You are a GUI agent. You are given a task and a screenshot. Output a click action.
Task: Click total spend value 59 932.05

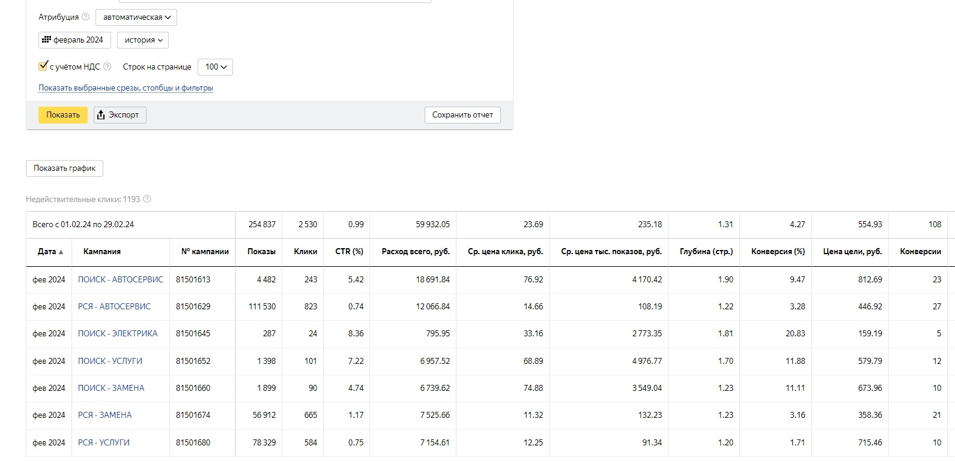coord(432,224)
